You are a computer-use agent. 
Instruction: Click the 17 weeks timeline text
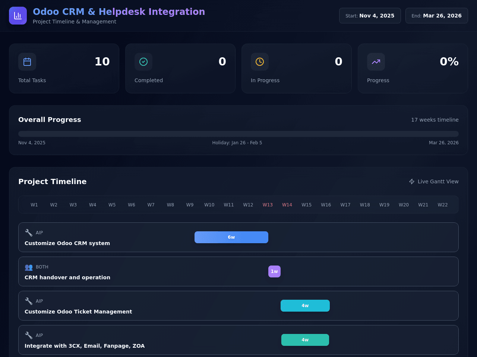[435, 120]
